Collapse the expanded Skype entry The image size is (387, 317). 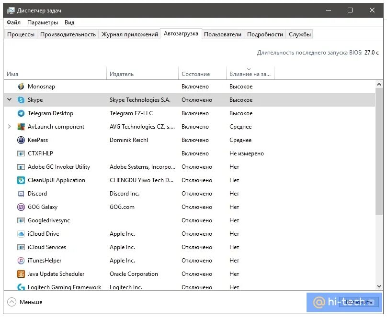[x=9, y=100]
